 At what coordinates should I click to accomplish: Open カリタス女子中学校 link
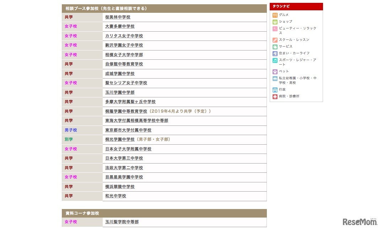point(124,36)
